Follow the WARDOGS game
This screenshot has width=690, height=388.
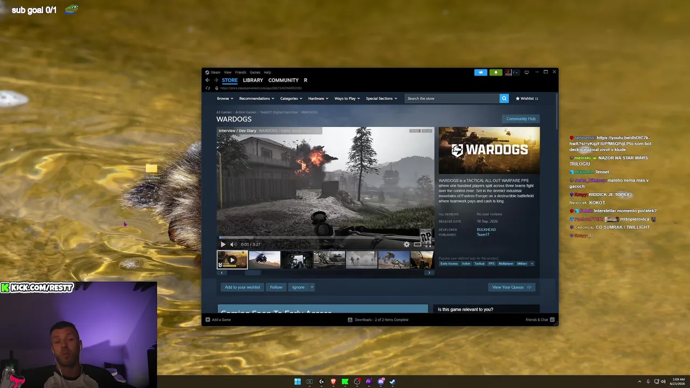[276, 287]
